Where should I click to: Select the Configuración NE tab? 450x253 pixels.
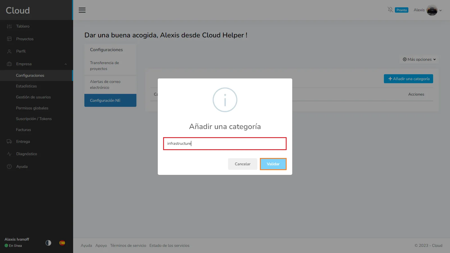110,100
